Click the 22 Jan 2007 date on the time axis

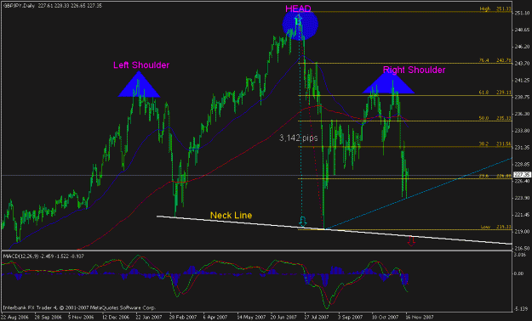tap(148, 318)
